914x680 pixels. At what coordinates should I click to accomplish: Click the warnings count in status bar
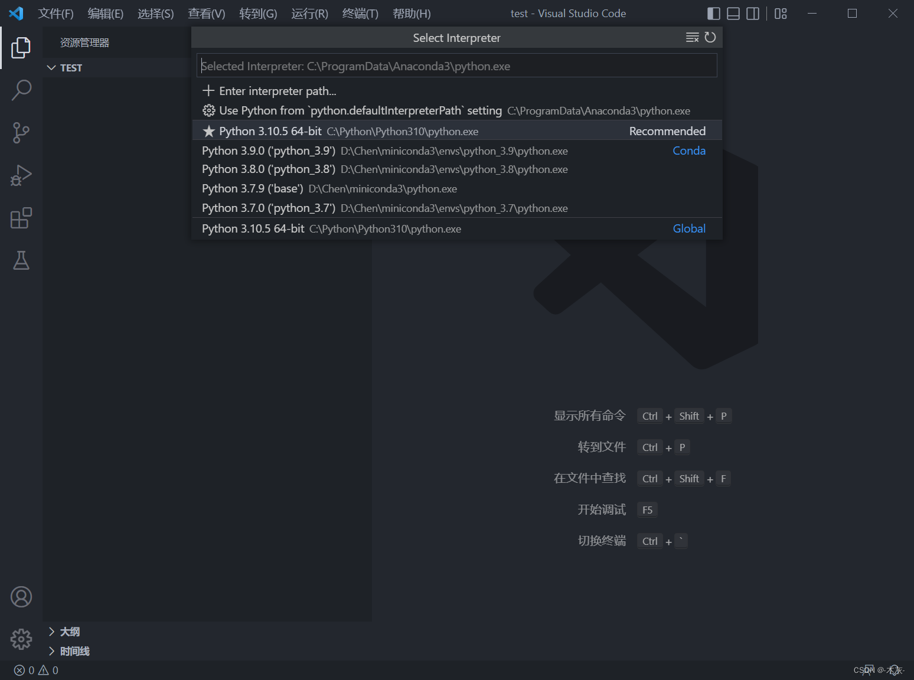pyautogui.click(x=48, y=670)
